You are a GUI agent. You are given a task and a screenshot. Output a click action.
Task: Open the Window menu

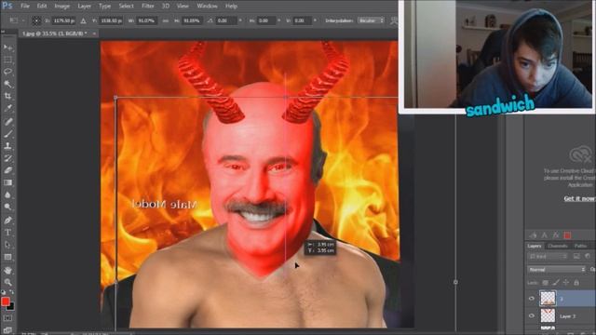pyautogui.click(x=207, y=7)
